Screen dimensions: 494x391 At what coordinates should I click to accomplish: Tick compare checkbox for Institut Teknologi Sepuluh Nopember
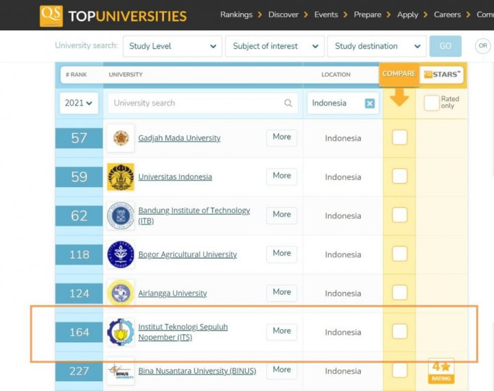pyautogui.click(x=399, y=331)
